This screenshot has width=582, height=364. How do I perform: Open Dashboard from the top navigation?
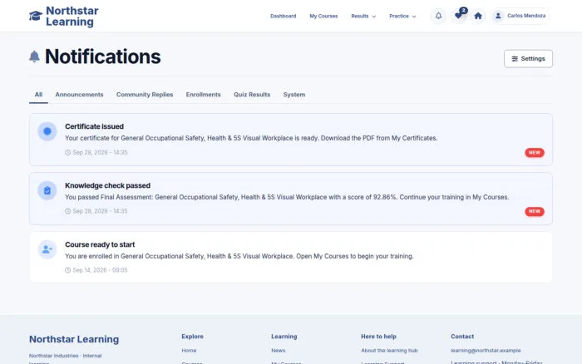pos(284,16)
